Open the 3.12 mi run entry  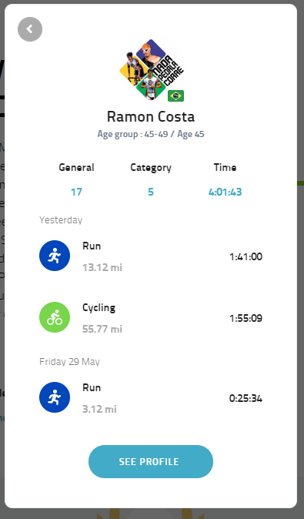[x=151, y=398]
